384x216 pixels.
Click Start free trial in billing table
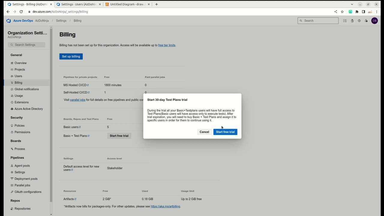(x=119, y=136)
